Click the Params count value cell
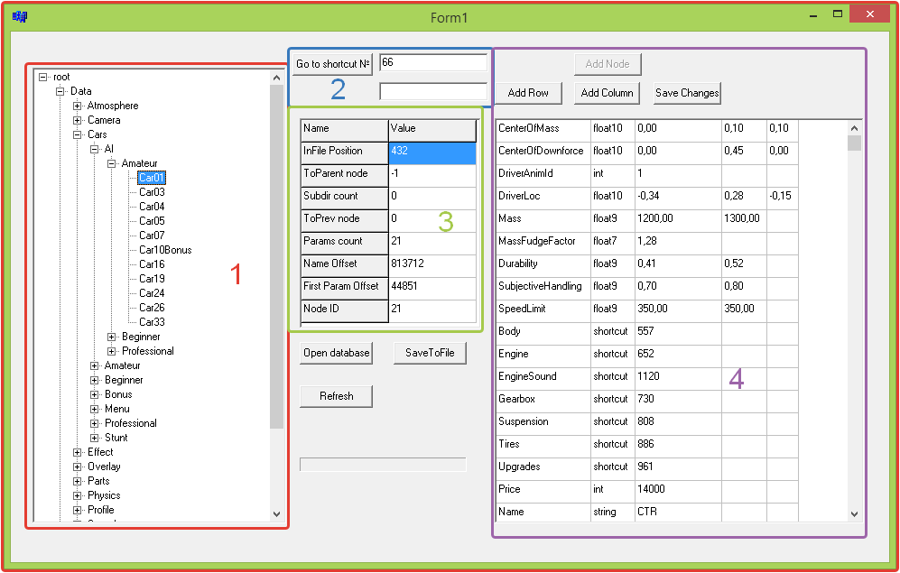 [x=432, y=244]
